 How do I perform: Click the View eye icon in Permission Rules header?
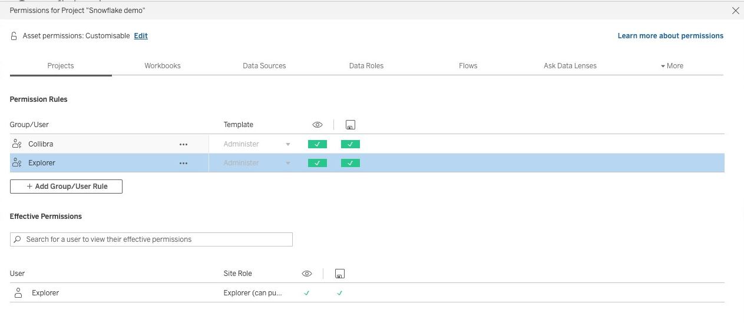(x=318, y=125)
